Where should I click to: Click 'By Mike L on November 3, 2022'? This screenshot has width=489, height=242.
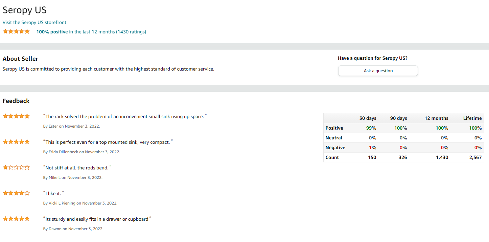(x=73, y=178)
